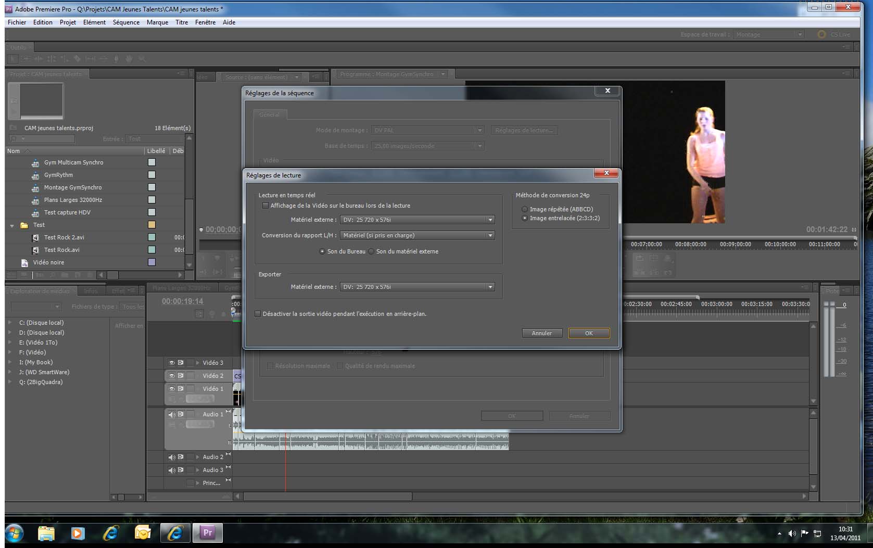873x548 pixels.
Task: Choose Son du matériel externe radio button
Action: pyautogui.click(x=371, y=251)
